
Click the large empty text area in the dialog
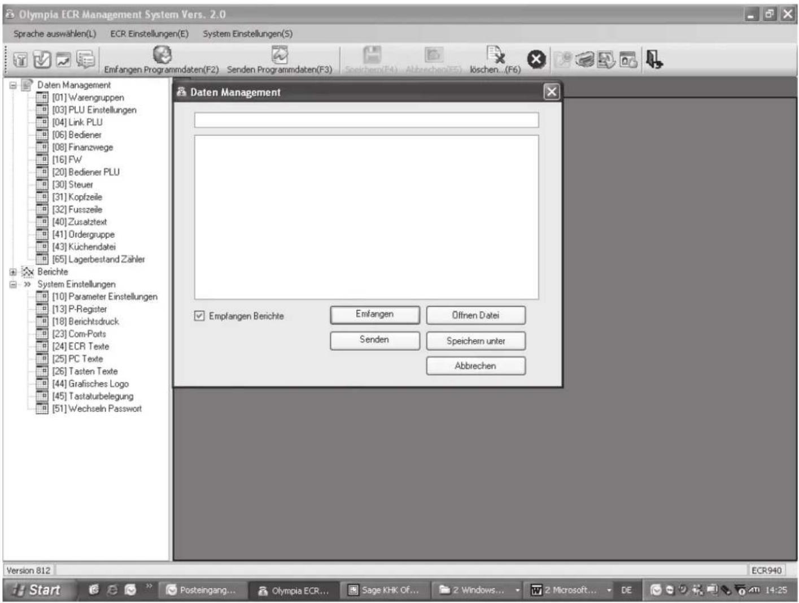pos(366,217)
